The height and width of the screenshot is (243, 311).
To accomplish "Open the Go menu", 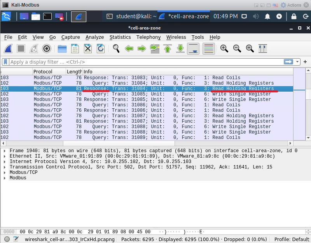I will (52, 37).
